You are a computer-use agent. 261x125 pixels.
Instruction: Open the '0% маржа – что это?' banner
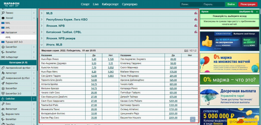[x=230, y=80]
